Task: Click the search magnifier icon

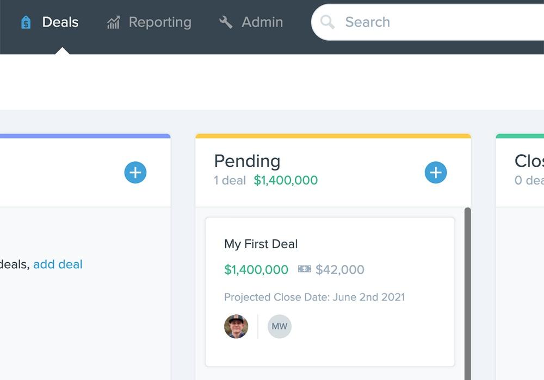Action: point(327,22)
